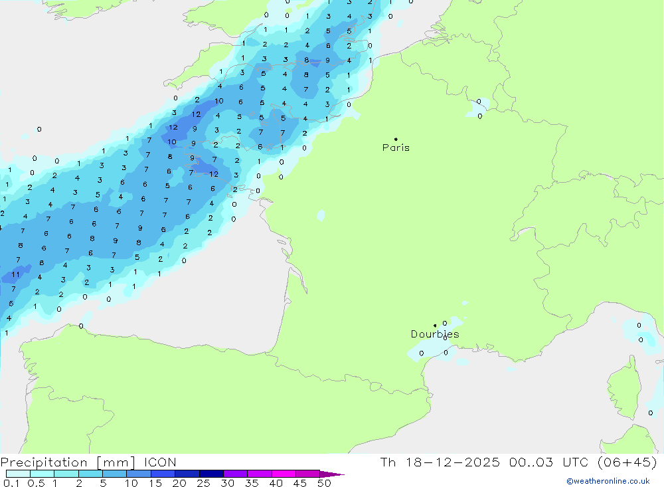The height and width of the screenshot is (487, 664).
Task: Select the Paris city label
Action: [x=396, y=147]
